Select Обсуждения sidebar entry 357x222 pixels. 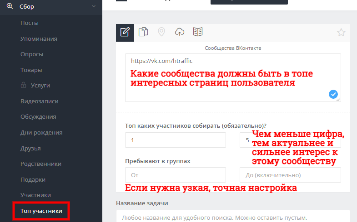coord(38,117)
